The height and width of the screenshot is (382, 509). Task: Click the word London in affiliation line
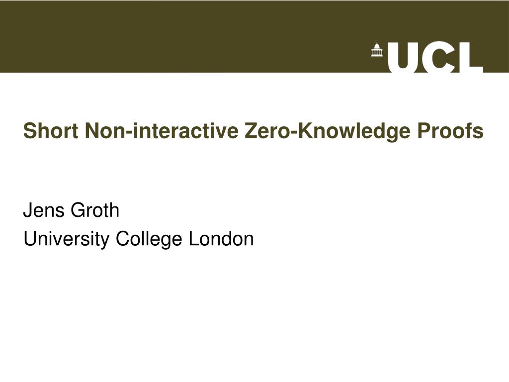click(x=221, y=239)
